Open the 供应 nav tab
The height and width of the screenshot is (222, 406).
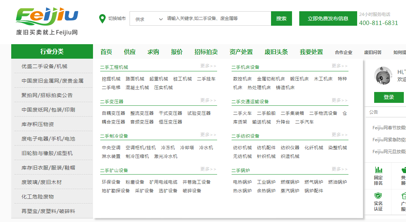coord(130,52)
